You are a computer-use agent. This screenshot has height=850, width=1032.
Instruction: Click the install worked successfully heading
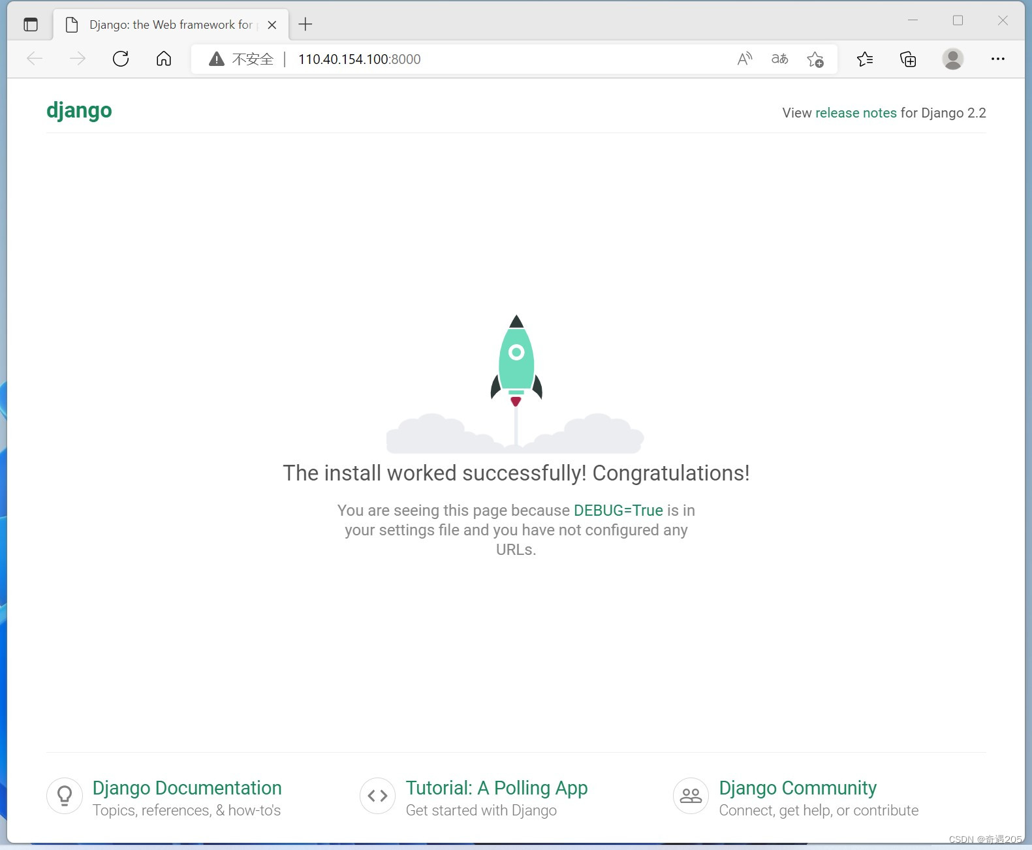[x=516, y=473]
